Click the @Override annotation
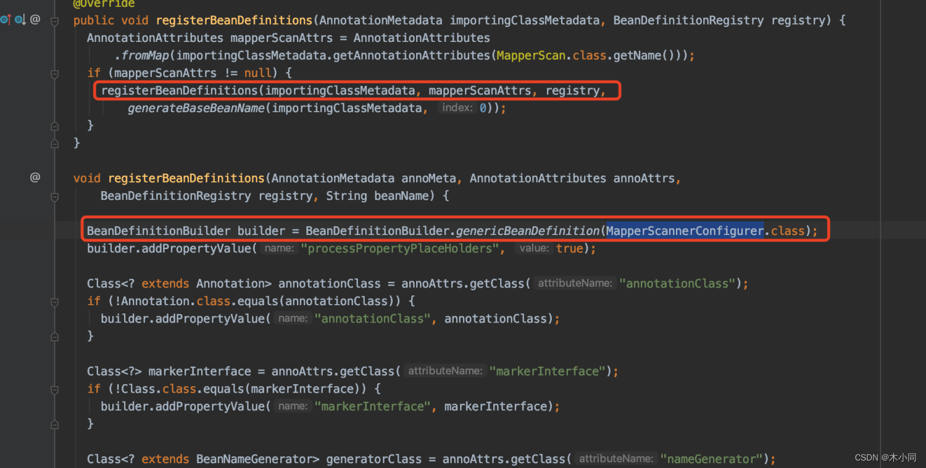The width and height of the screenshot is (926, 468). 104,4
